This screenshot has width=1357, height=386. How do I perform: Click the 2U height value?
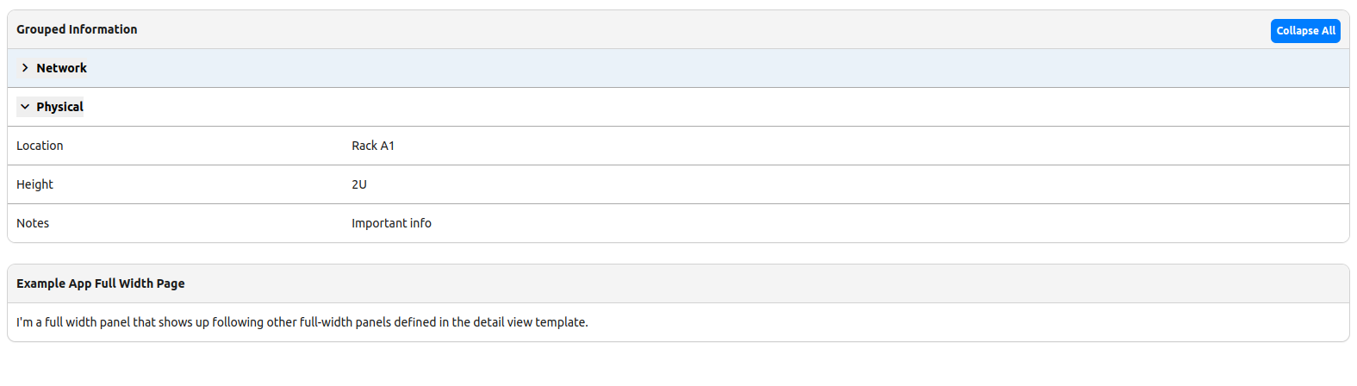coord(359,184)
